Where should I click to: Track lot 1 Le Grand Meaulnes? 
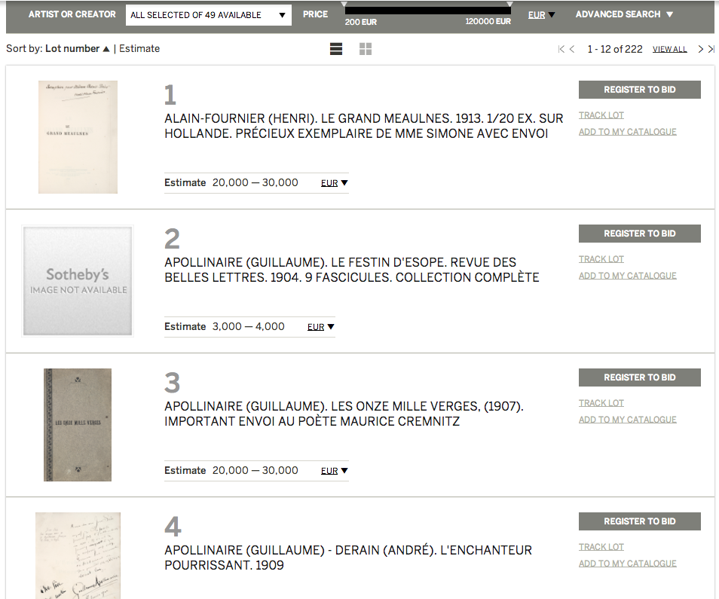pyautogui.click(x=601, y=115)
